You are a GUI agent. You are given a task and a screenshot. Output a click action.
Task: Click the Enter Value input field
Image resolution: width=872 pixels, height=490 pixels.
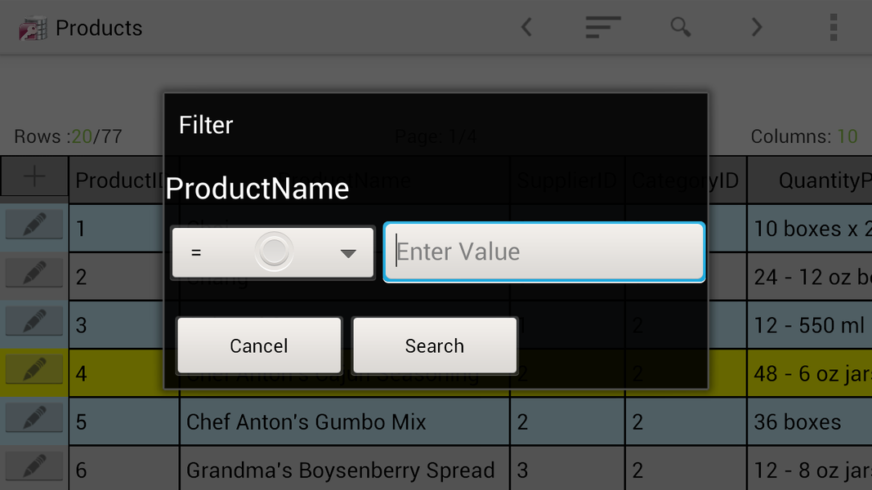[x=543, y=252]
